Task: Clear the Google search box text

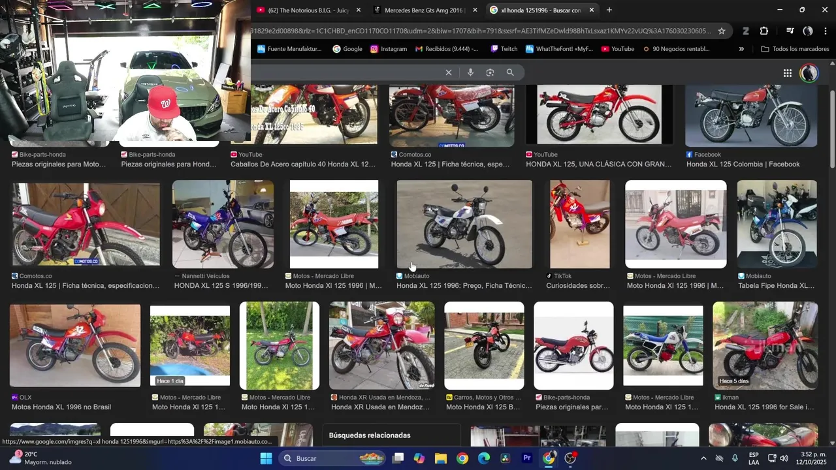Action: 448,72
